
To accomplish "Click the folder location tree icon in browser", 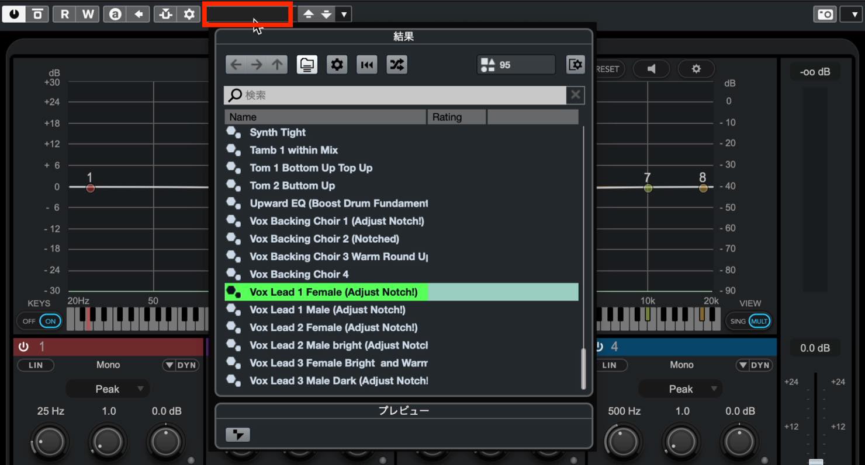I will pyautogui.click(x=307, y=65).
